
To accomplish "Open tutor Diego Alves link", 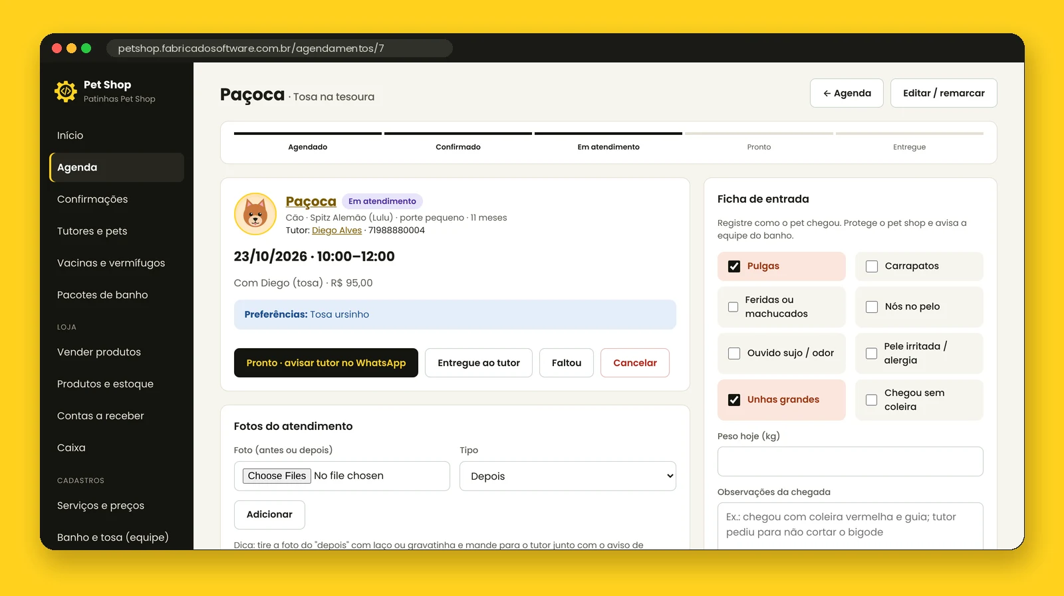I will pyautogui.click(x=337, y=231).
